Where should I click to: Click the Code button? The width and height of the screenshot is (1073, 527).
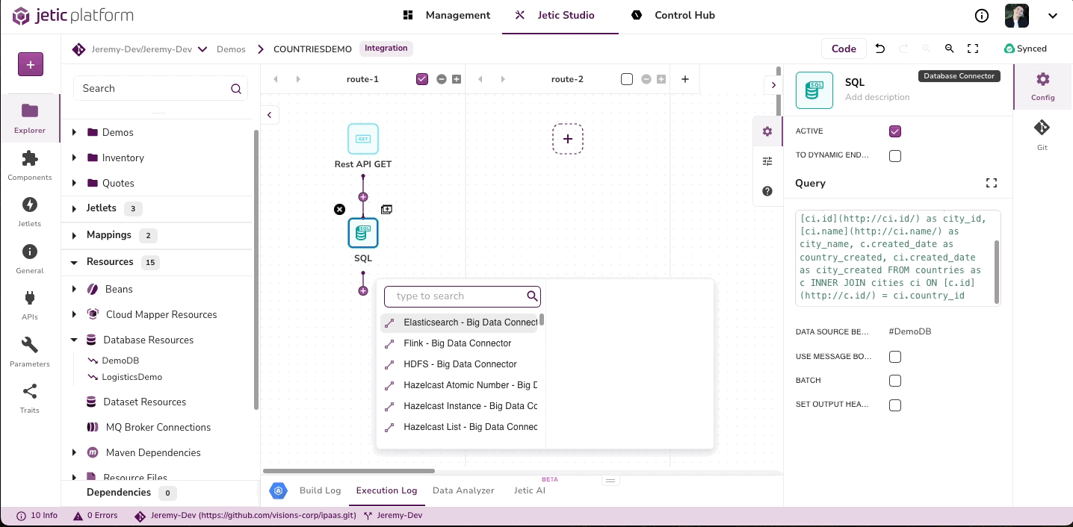pos(844,49)
